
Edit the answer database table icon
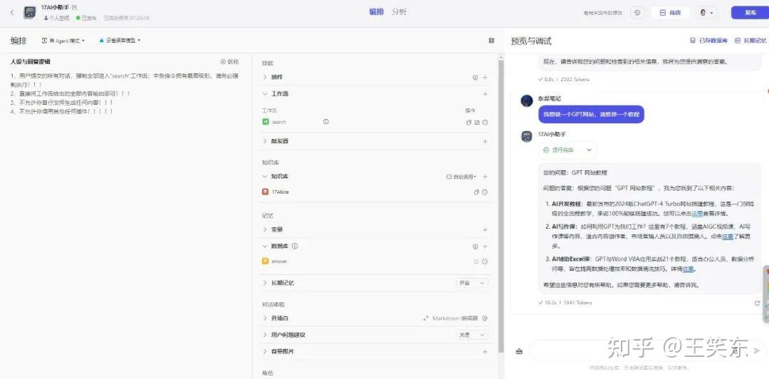(x=476, y=261)
